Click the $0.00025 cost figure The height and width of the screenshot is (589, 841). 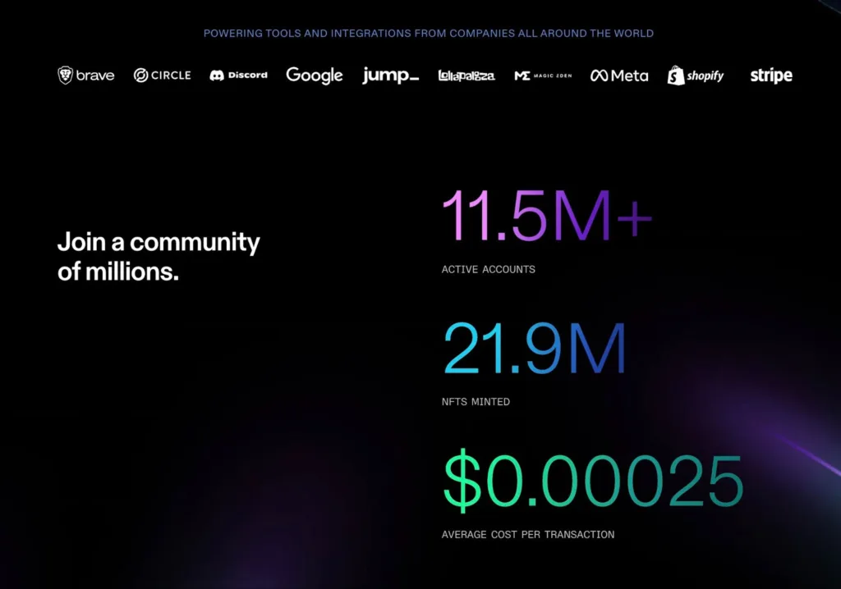[x=593, y=480]
